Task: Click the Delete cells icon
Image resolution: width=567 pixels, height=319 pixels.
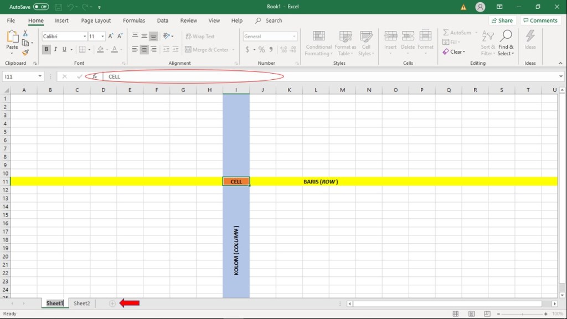Action: click(x=408, y=37)
